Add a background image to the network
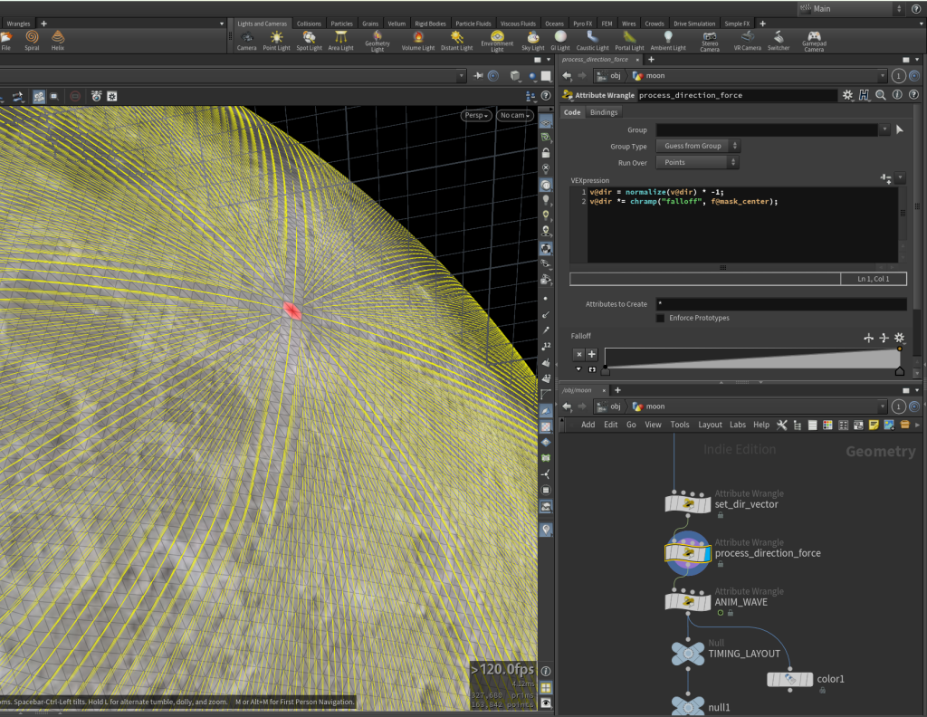The width and height of the screenshot is (927, 717). [889, 425]
